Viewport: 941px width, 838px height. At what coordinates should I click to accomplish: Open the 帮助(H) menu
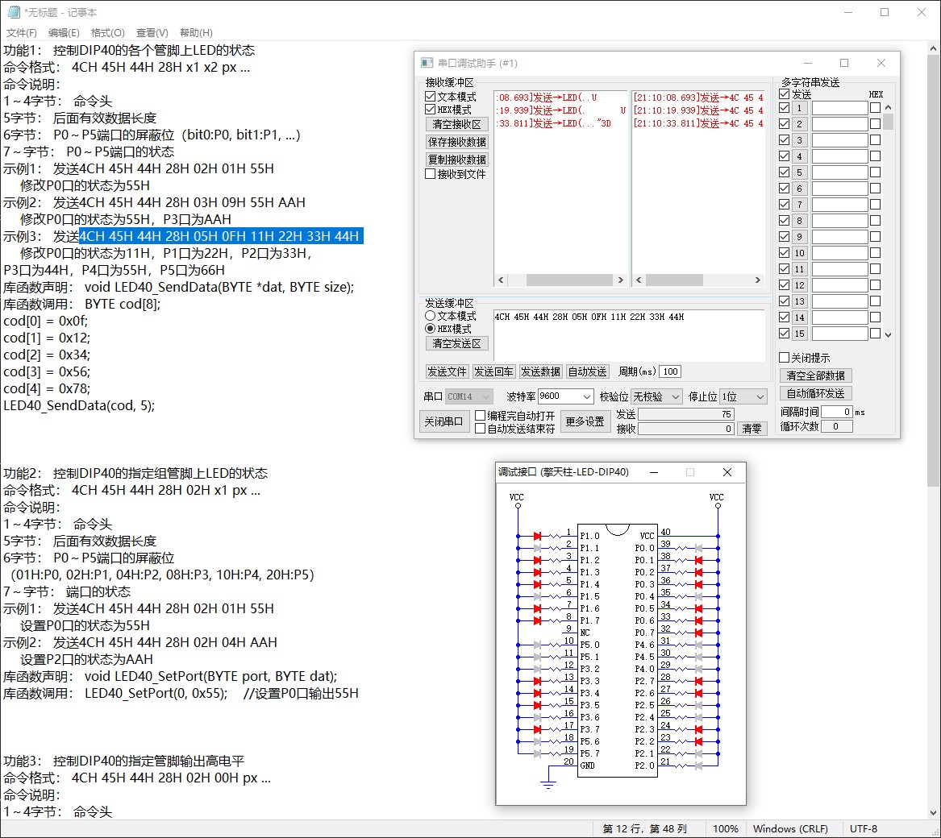click(196, 32)
